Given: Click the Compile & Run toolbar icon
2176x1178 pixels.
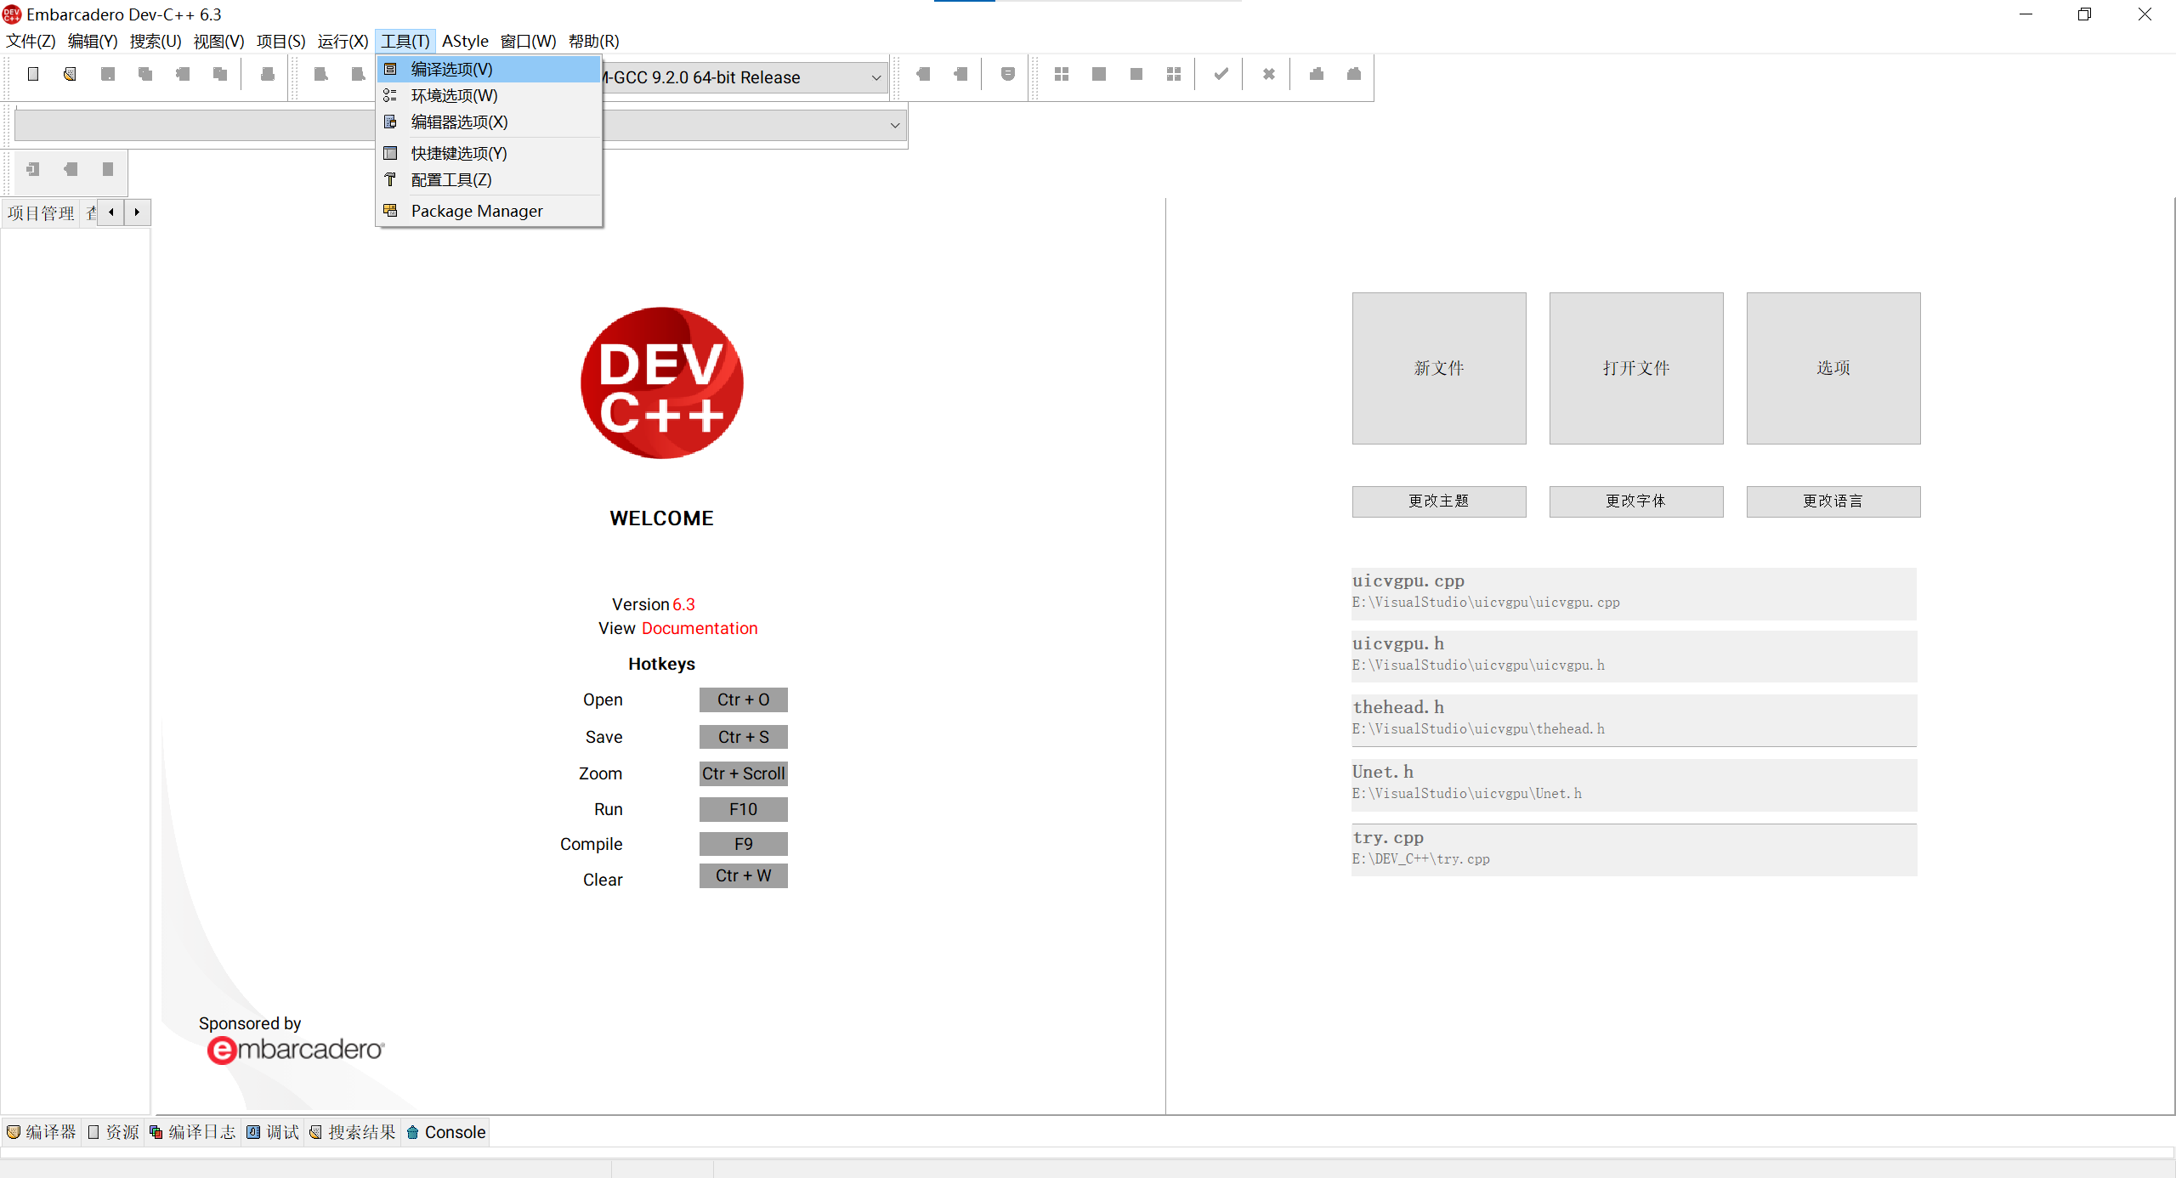Looking at the screenshot, I should click(x=1136, y=74).
